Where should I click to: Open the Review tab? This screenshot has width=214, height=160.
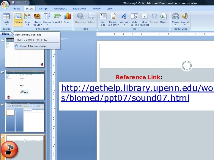[96, 9]
